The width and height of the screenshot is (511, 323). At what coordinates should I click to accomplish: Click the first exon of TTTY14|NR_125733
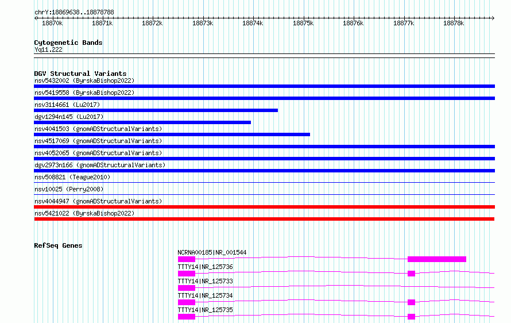pos(187,288)
